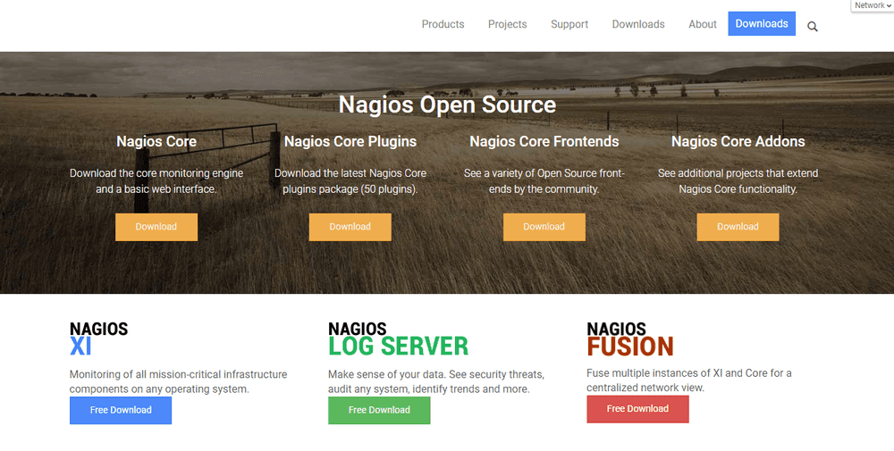
Task: Open the Products menu
Action: (x=443, y=24)
